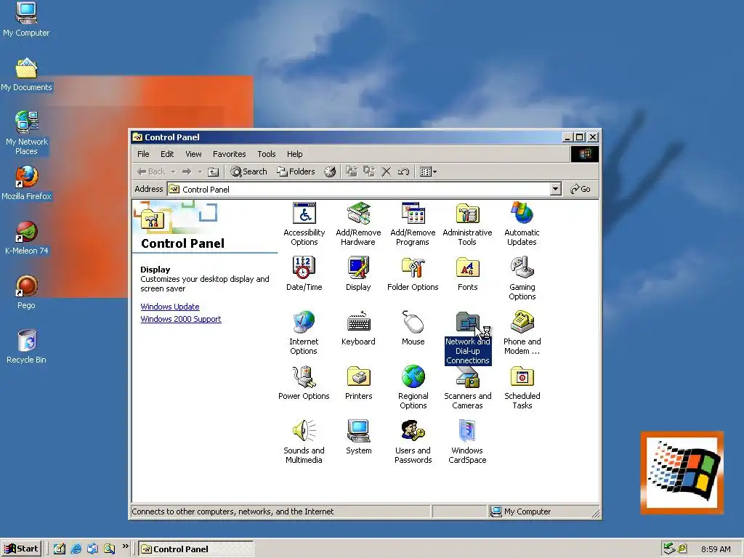The height and width of the screenshot is (558, 744).
Task: Select My Network Places desktop icon
Action: click(26, 133)
